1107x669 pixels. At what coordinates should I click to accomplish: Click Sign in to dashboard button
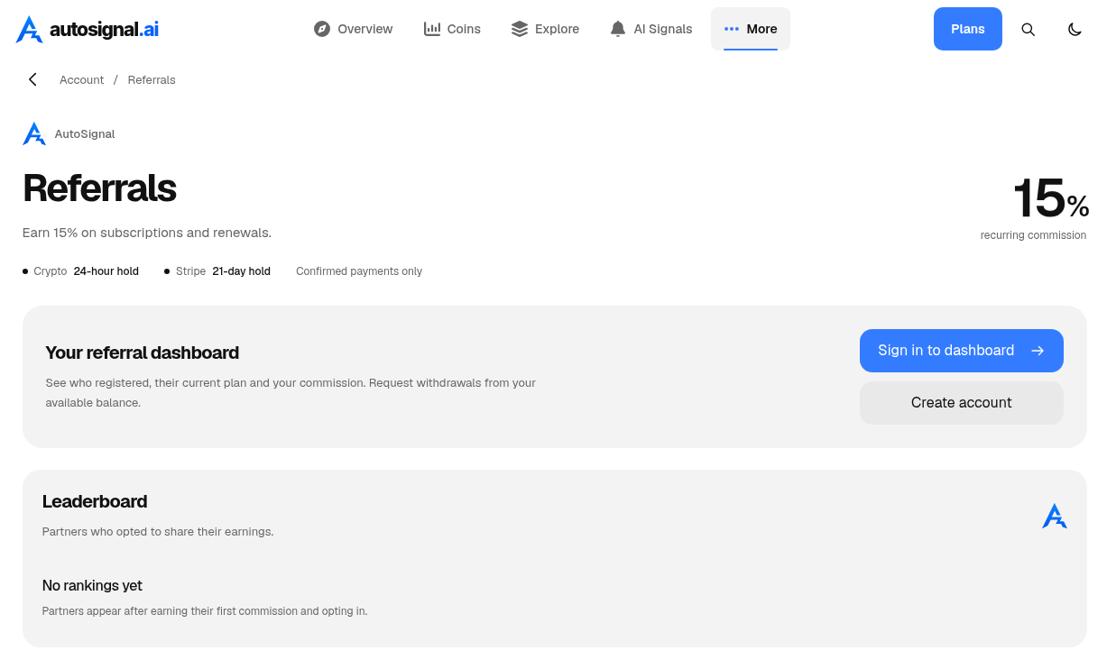[962, 351]
